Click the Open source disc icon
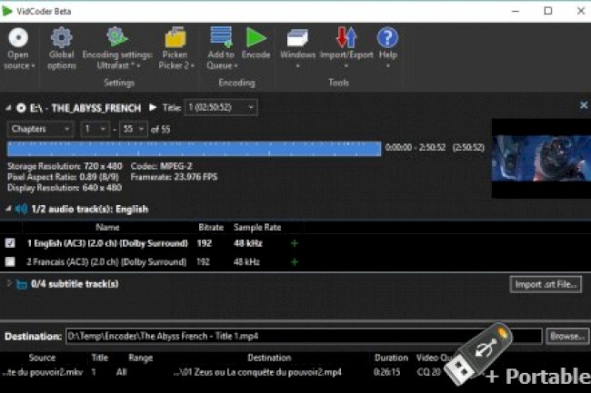 [17, 38]
